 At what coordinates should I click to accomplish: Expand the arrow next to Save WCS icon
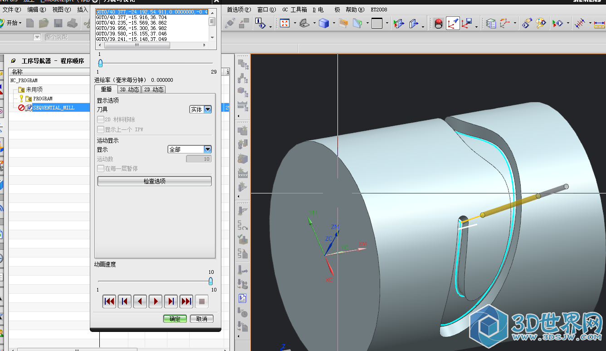(x=476, y=26)
